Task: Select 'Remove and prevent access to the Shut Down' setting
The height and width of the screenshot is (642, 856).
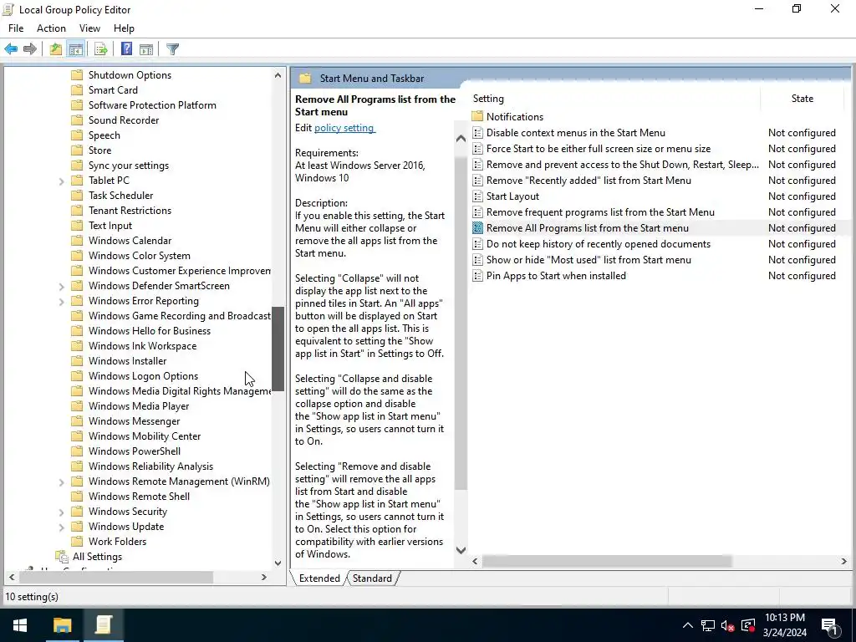Action: pos(622,165)
